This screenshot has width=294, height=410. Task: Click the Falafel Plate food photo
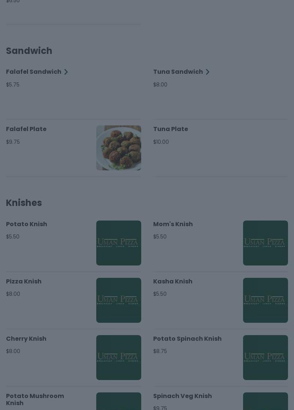coord(118,148)
